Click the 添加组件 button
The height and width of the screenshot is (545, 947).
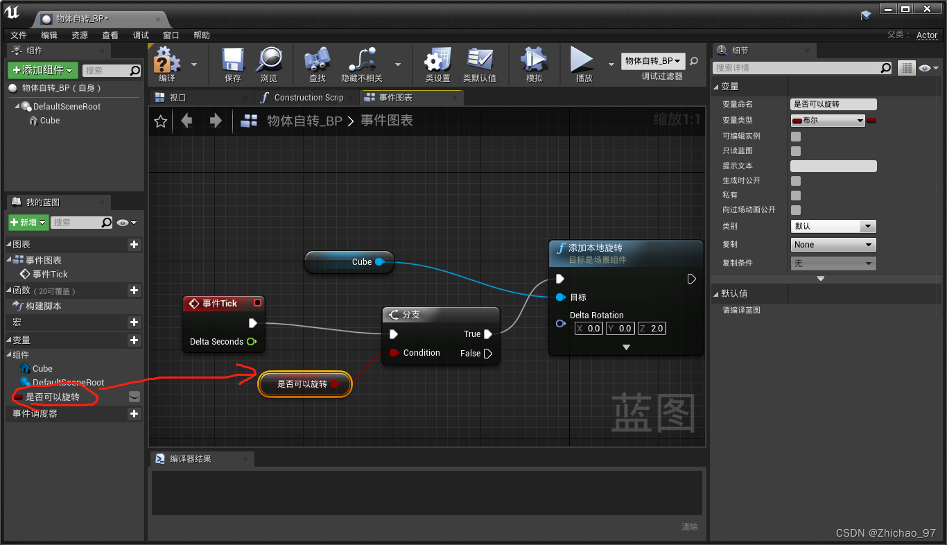[x=42, y=69]
